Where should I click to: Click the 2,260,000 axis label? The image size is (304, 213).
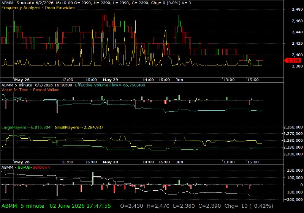pyautogui.click(x=293, y=127)
